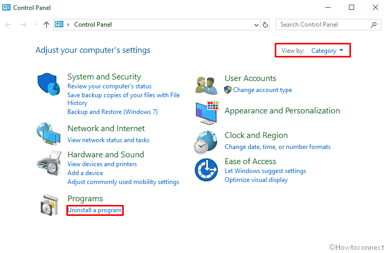Click Uninstall a program link
Image resolution: width=386 pixels, height=253 pixels.
coord(95,210)
